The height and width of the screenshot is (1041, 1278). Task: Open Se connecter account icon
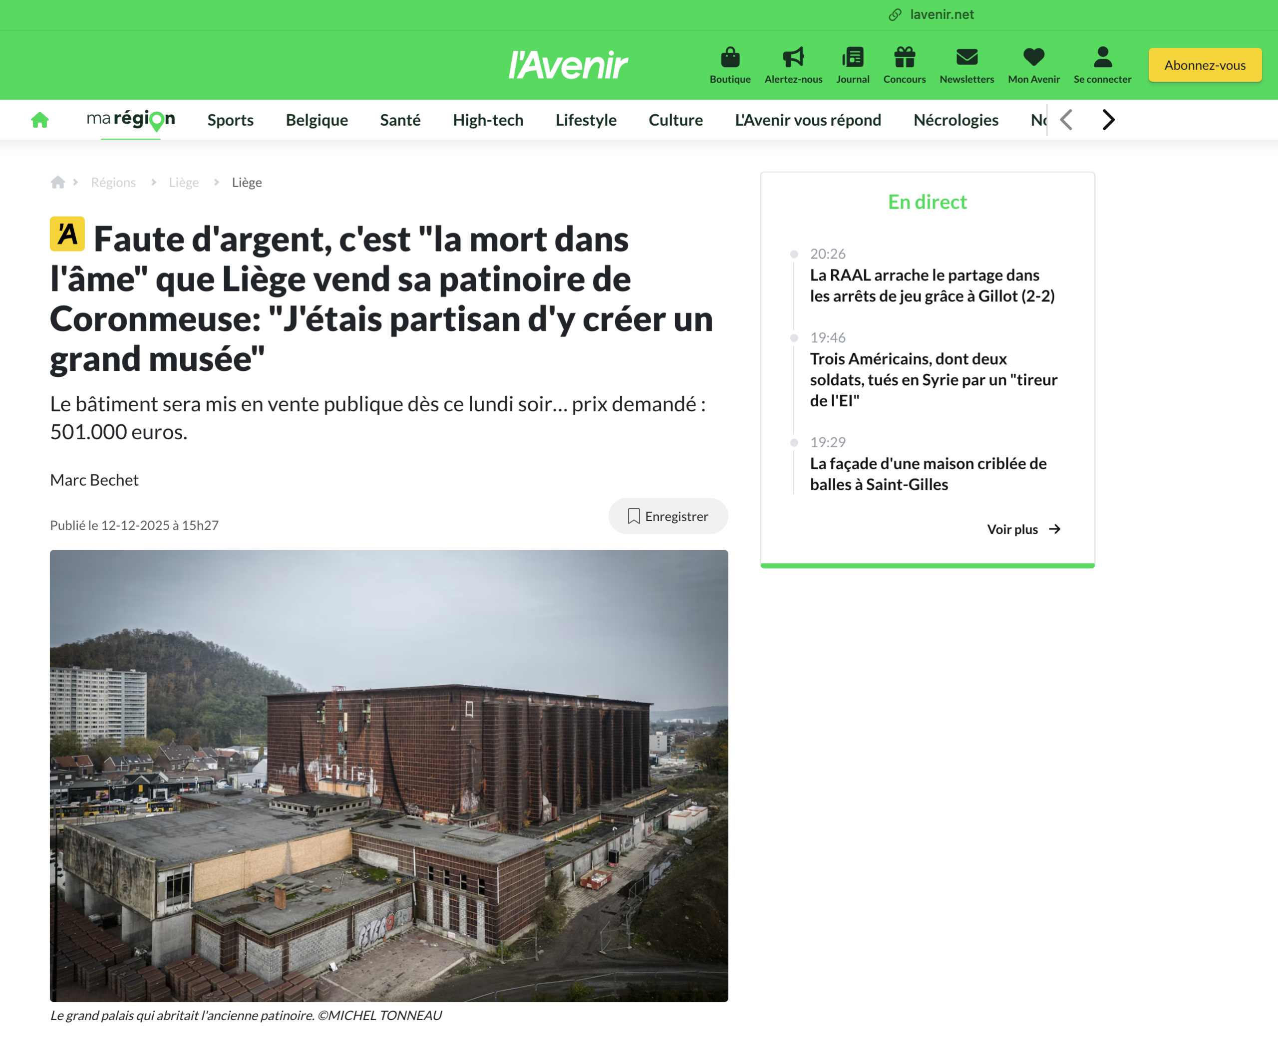(x=1102, y=57)
